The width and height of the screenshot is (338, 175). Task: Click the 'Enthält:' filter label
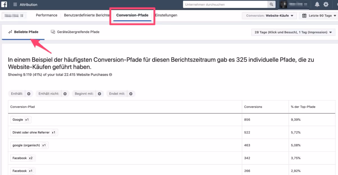pos(17,94)
